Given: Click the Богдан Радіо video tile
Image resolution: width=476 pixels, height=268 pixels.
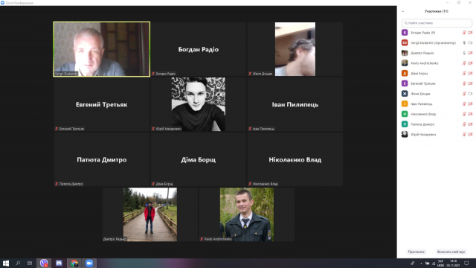Looking at the screenshot, I should (x=199, y=49).
